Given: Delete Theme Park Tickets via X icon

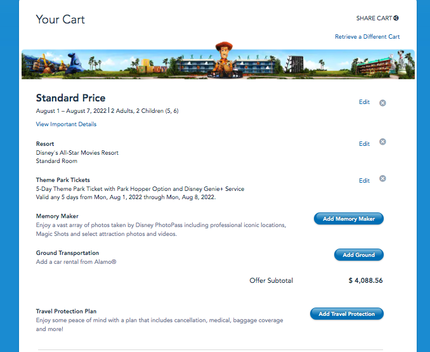Looking at the screenshot, I should pyautogui.click(x=382, y=179).
